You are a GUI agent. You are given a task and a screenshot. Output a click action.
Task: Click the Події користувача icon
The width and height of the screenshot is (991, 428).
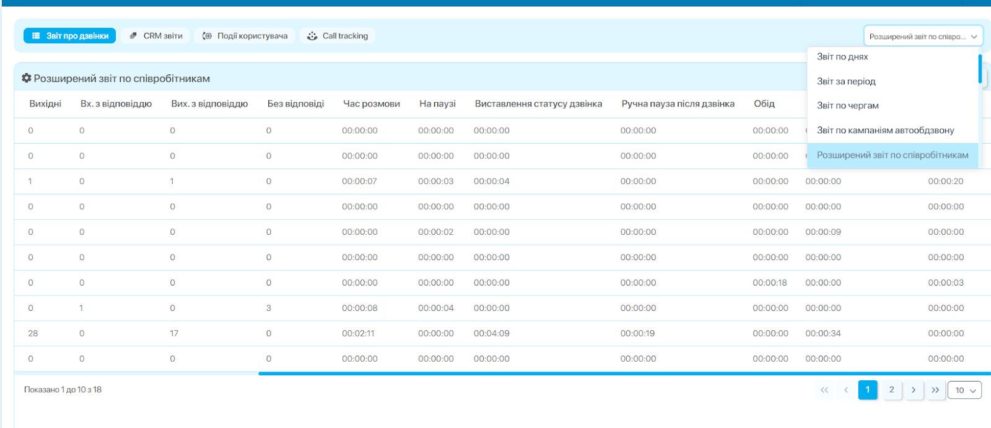click(x=207, y=36)
